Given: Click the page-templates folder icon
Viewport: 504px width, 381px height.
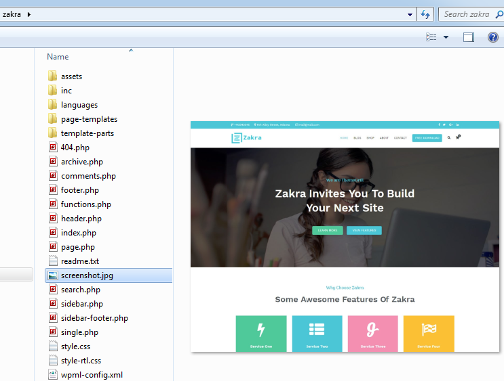Looking at the screenshot, I should 53,119.
